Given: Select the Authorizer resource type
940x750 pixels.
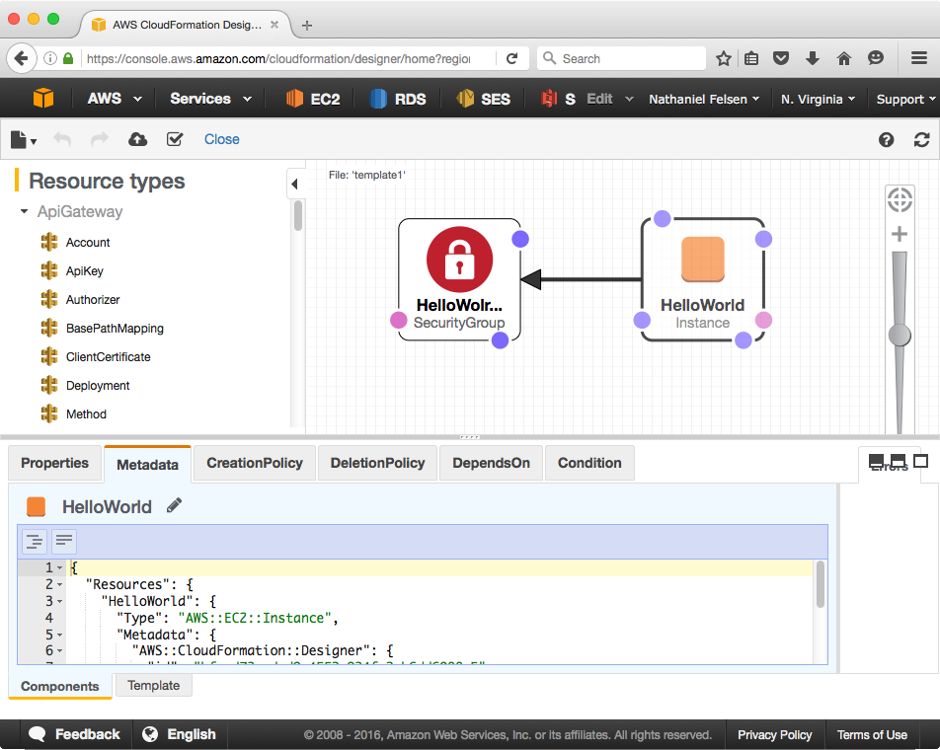Looking at the screenshot, I should (93, 300).
